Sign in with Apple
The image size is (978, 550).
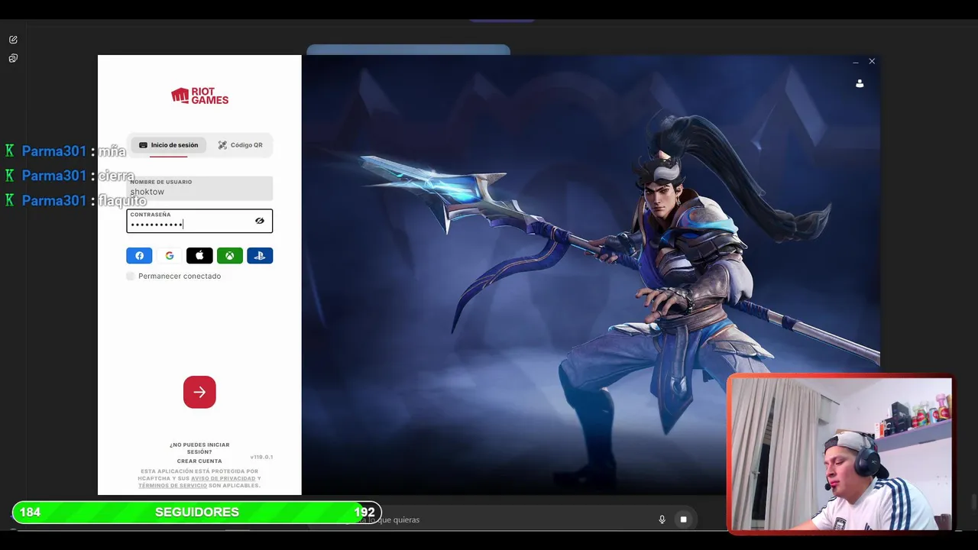[199, 256]
